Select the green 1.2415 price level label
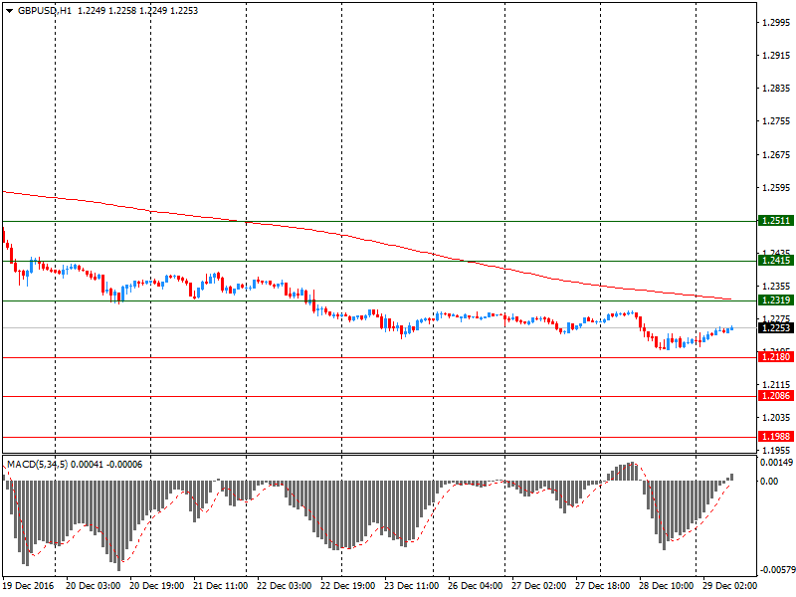The image size is (796, 597). coord(776,261)
